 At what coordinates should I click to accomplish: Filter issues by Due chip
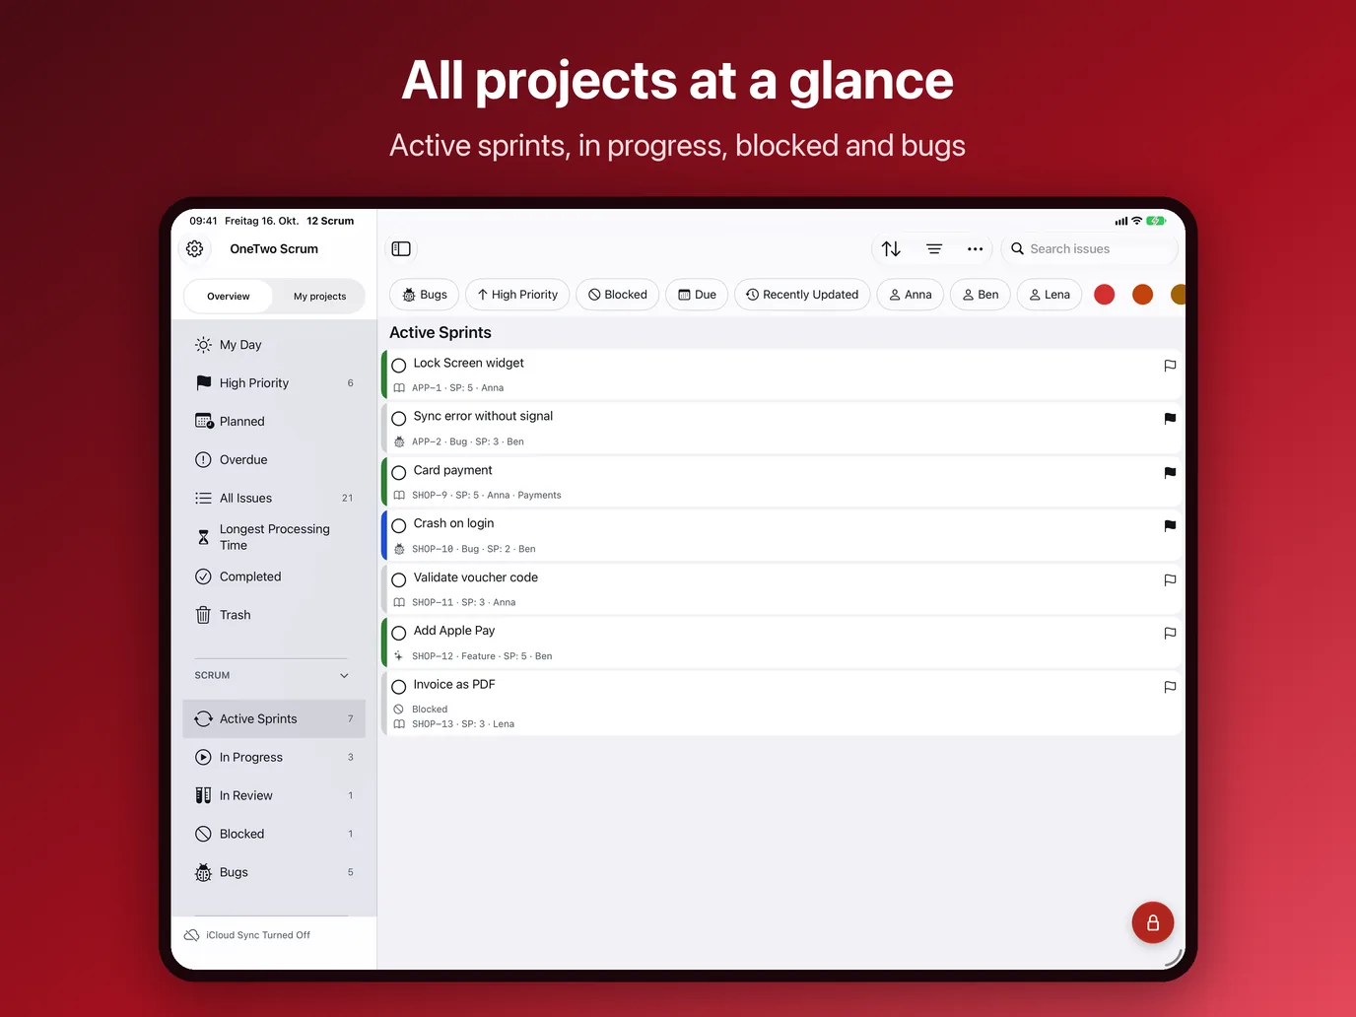click(x=698, y=295)
